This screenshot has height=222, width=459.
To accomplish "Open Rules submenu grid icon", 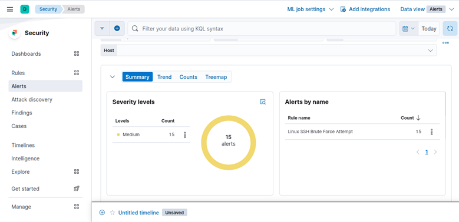I will (77, 73).
